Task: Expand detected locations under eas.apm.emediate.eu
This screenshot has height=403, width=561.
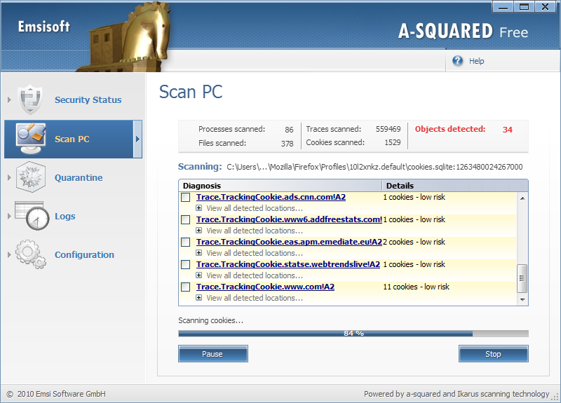Action: click(199, 253)
